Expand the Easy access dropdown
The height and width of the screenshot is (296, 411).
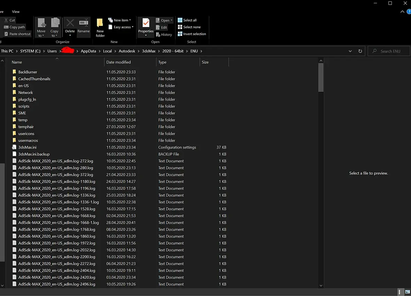[x=121, y=27]
